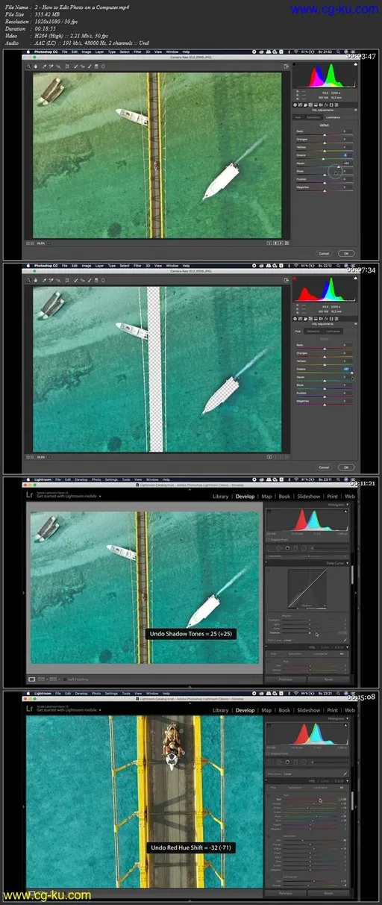Image resolution: width=382 pixels, height=905 pixels.
Task: Toggle full screen icon in the 07:34 Camera Raw frame
Action: click(286, 280)
